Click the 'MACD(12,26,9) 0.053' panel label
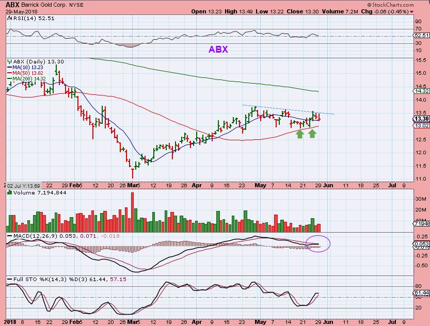This screenshot has width=430, height=326. click(45, 236)
